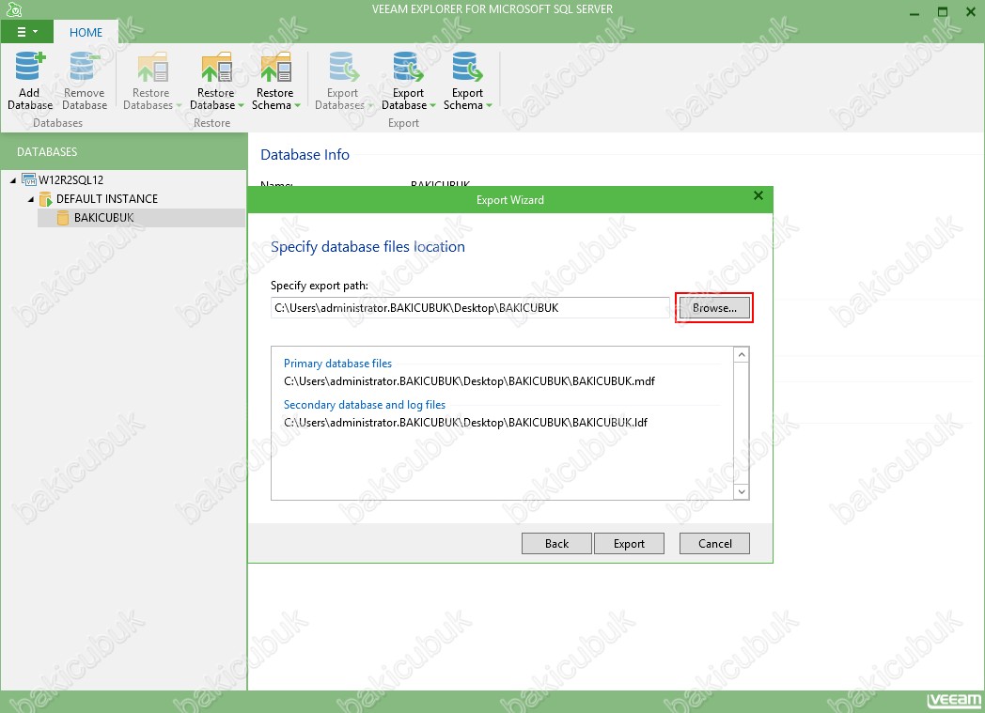985x713 pixels.
Task: Open the Restore Database dropdown arrow
Action: click(x=241, y=105)
